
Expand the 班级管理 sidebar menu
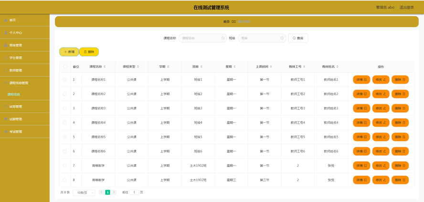click(x=24, y=45)
